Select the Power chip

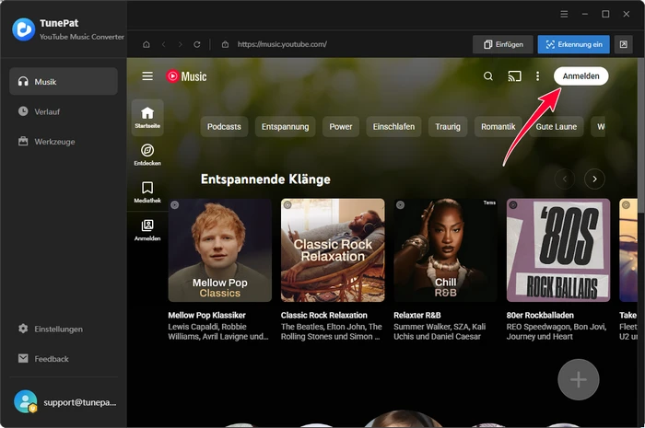point(341,126)
